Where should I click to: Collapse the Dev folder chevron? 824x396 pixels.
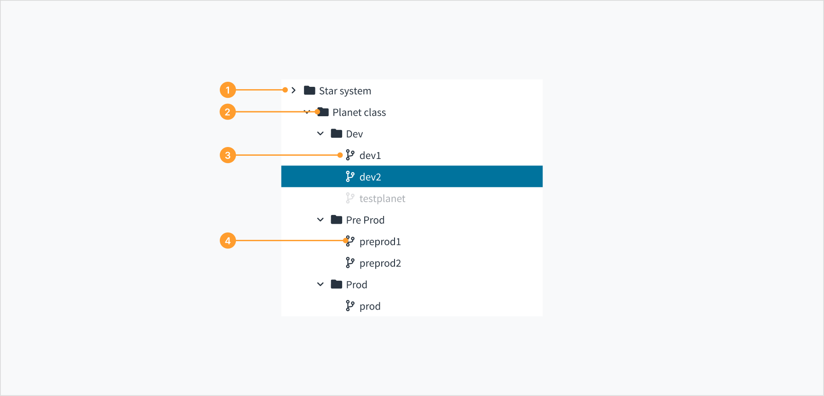pyautogui.click(x=320, y=134)
